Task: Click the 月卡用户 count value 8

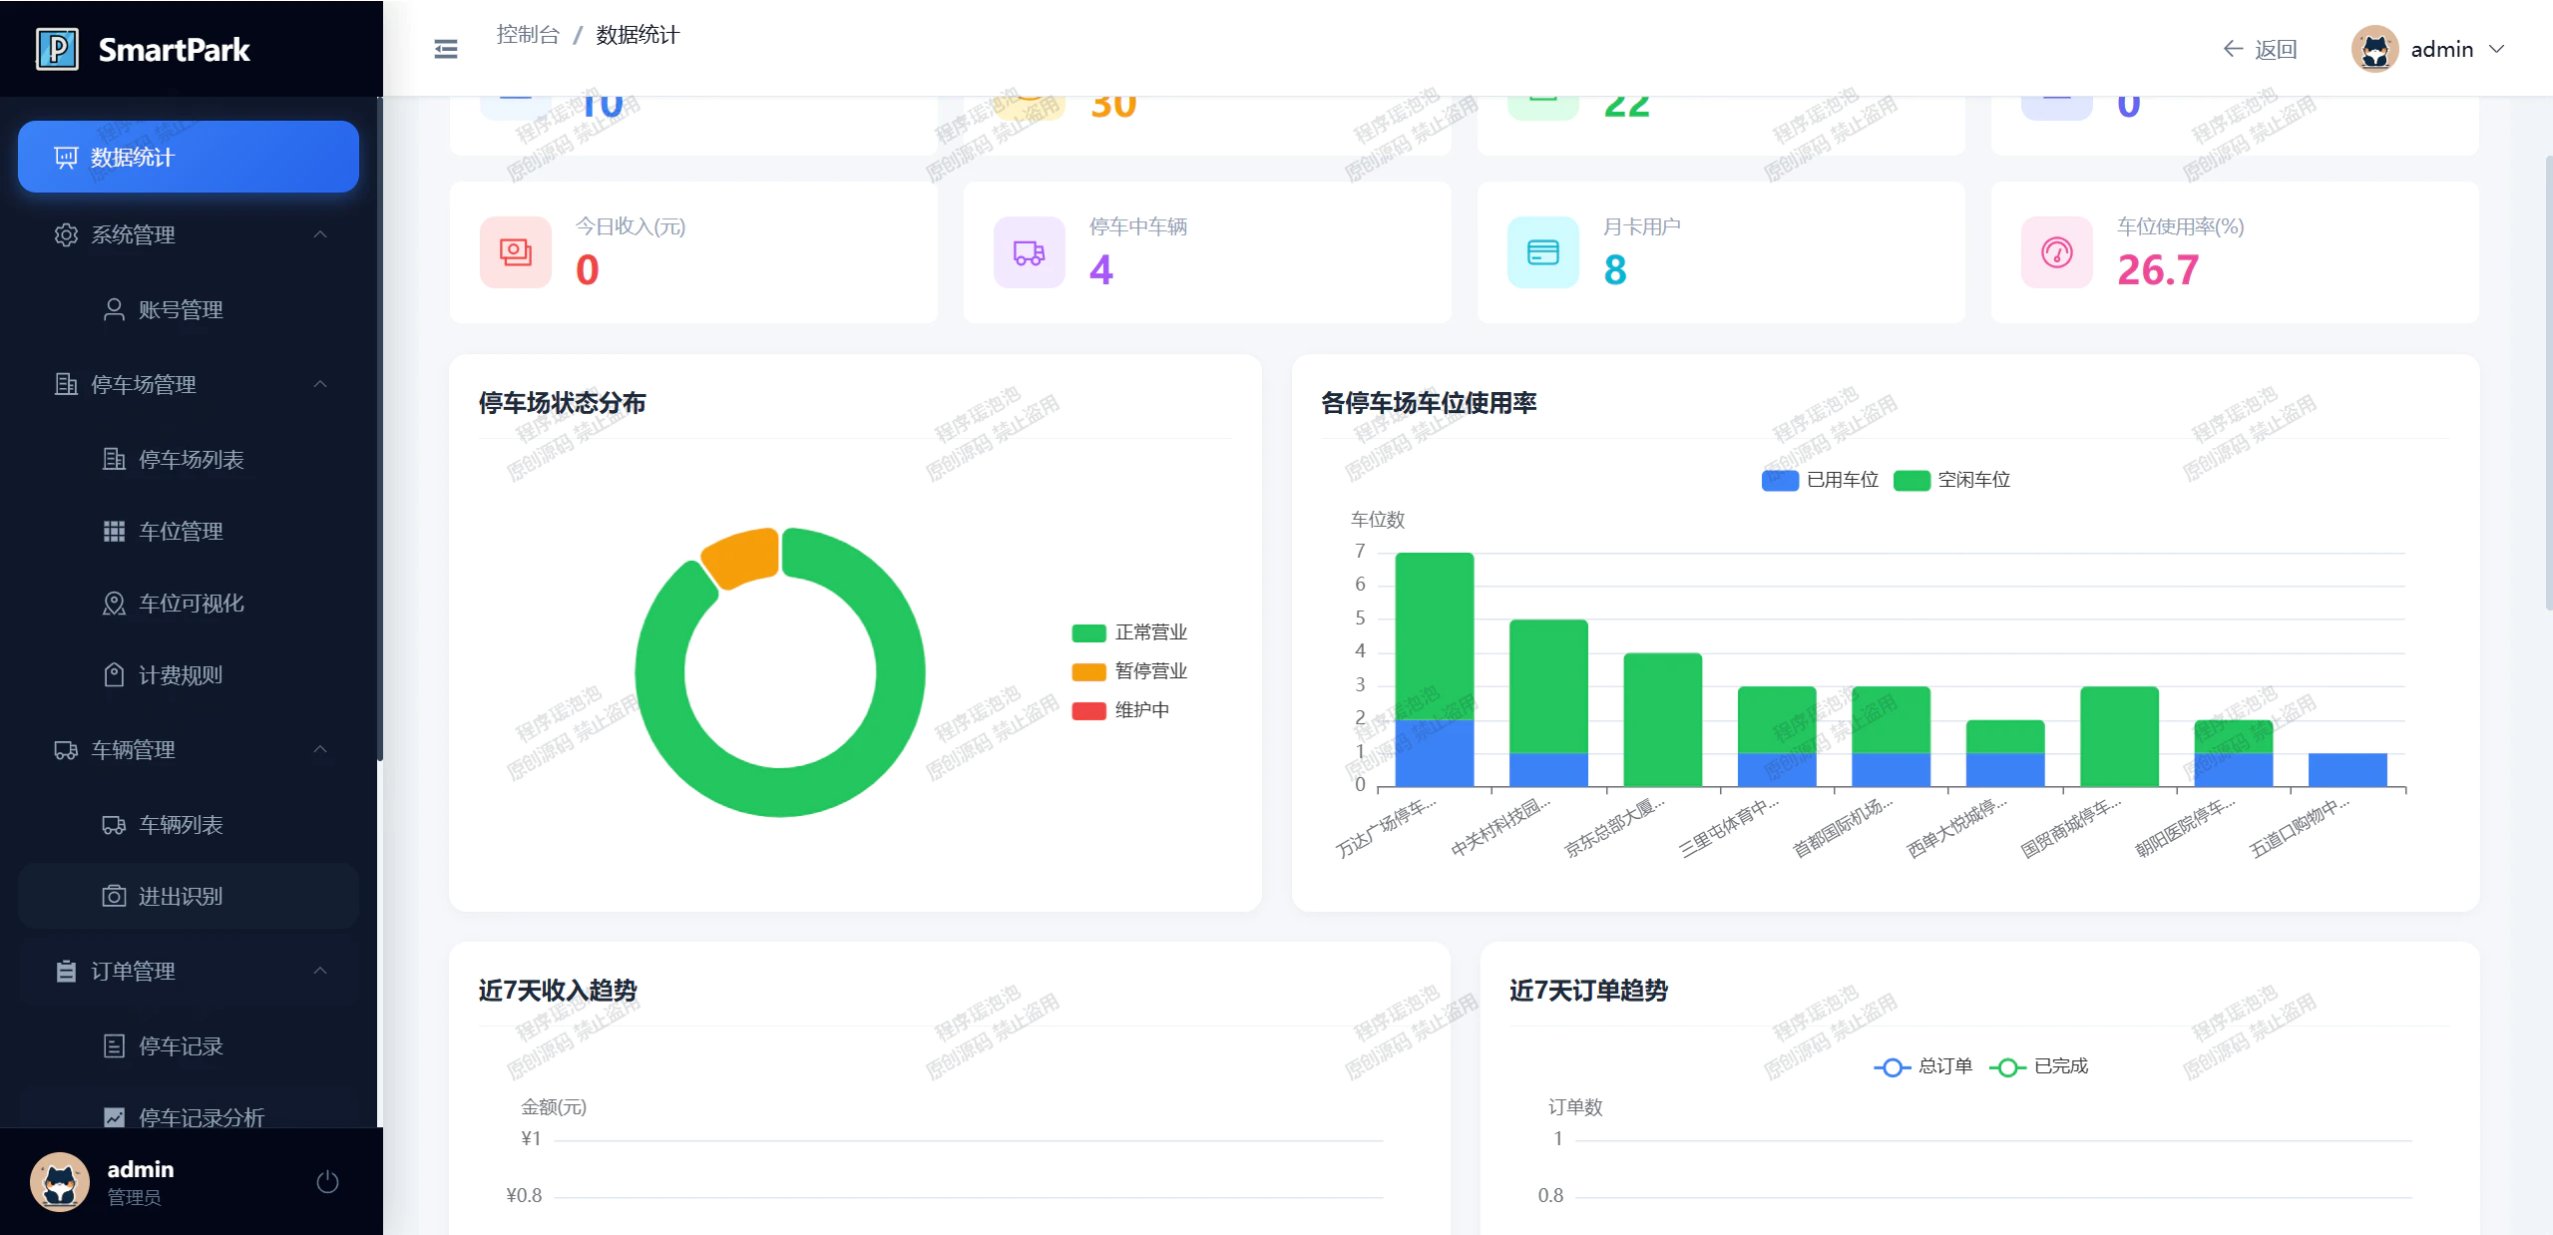Action: pos(1614,269)
